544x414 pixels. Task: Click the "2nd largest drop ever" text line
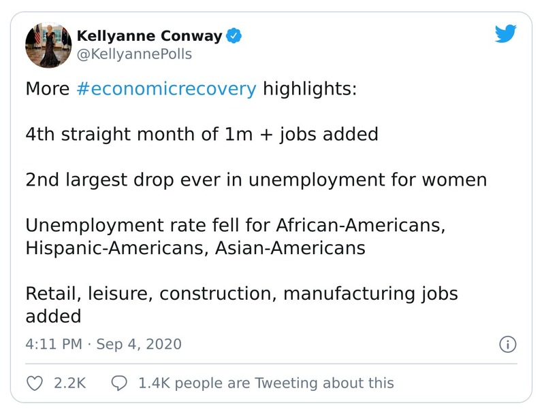tap(256, 180)
